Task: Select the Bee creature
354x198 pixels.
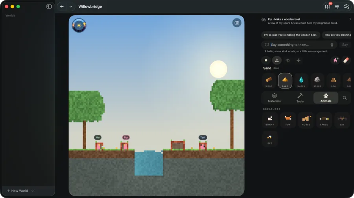Action: (x=270, y=139)
